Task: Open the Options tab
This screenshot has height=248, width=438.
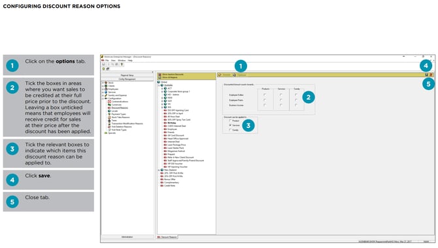Action: tap(240, 75)
